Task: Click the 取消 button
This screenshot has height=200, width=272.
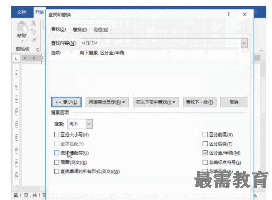Action: click(x=234, y=102)
